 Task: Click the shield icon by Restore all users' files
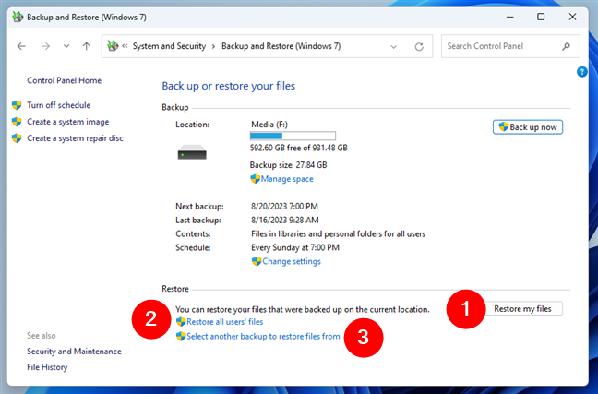[x=181, y=322]
